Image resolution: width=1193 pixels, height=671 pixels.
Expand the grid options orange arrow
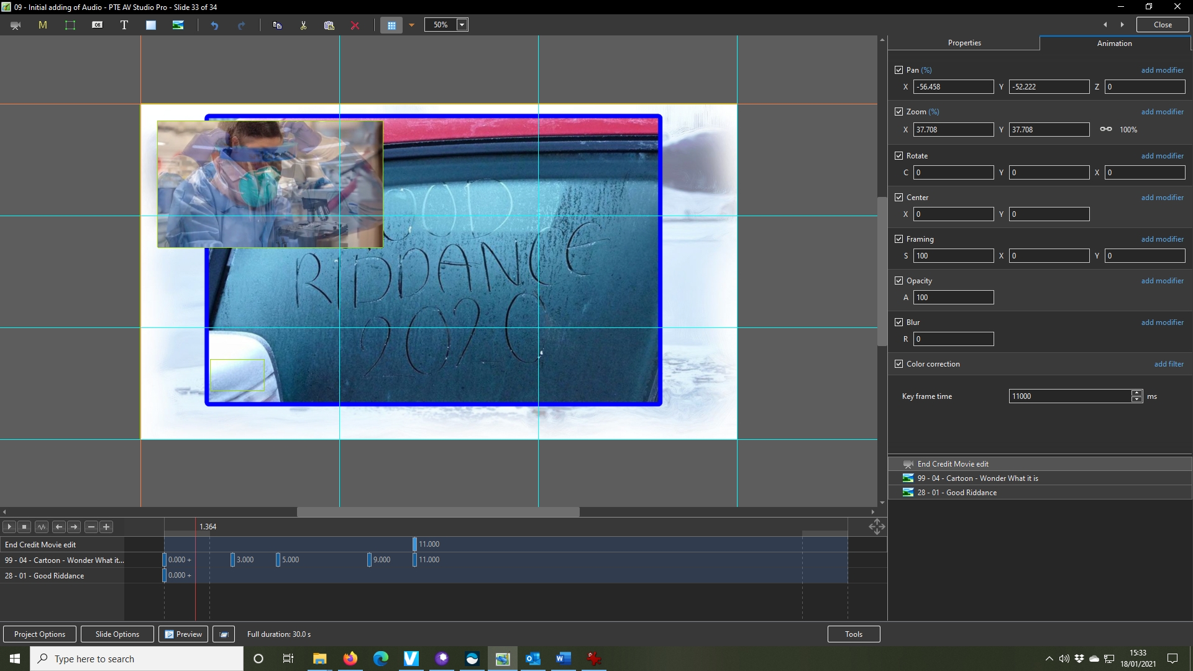tap(411, 25)
